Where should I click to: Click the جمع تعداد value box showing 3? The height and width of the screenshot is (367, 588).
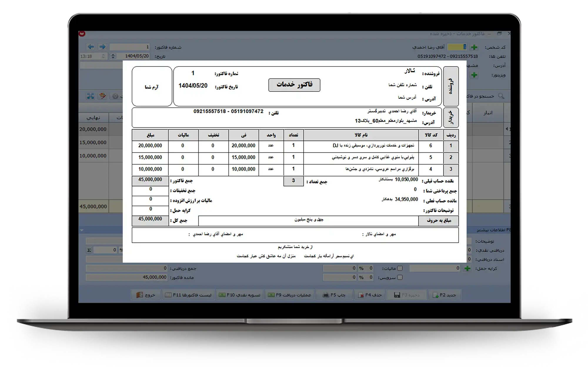[x=293, y=181]
